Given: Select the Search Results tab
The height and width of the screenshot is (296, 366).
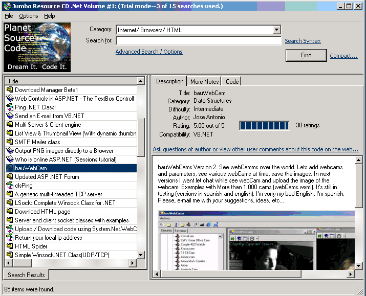Looking at the screenshot, I should 26,275.
